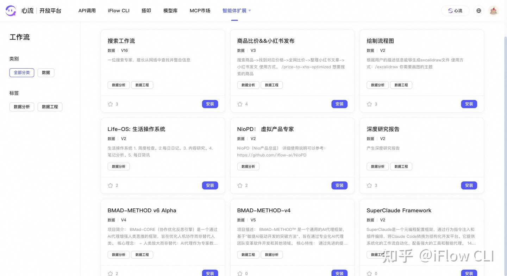Screen dimensions: 507x276
Task: Install the 商品比价&&小红书发布 workflow
Action: coord(339,104)
